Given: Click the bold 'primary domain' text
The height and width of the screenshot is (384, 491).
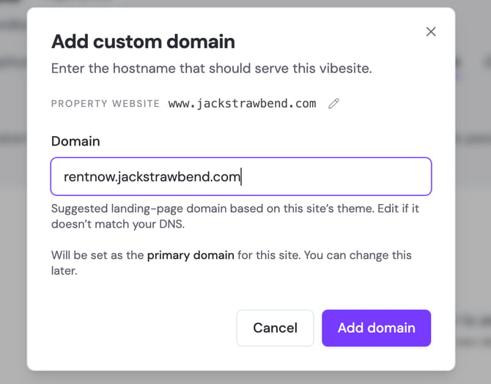Looking at the screenshot, I should tap(191, 255).
